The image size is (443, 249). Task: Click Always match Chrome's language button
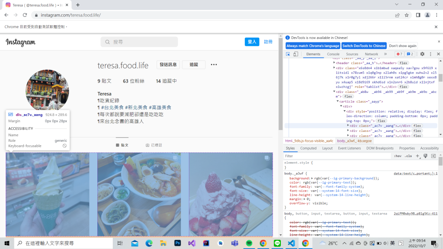pos(313,46)
